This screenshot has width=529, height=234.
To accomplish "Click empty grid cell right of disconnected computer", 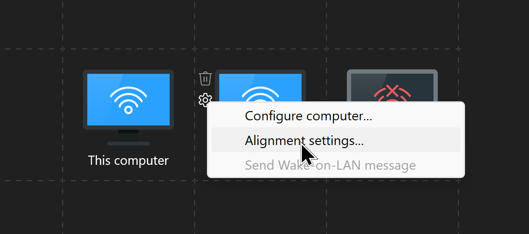I will pos(493,115).
